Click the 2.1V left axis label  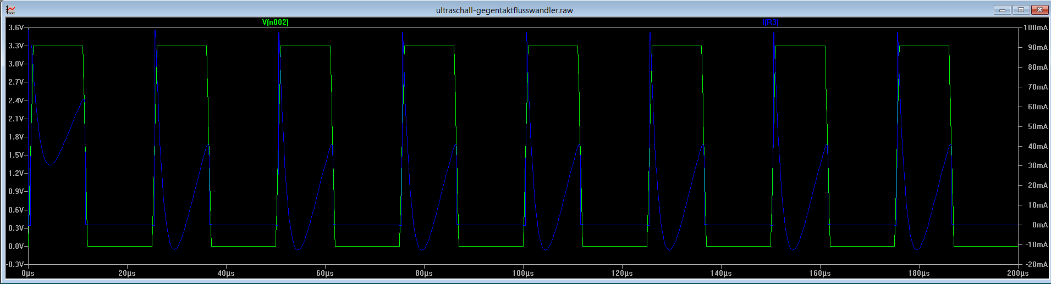16,119
